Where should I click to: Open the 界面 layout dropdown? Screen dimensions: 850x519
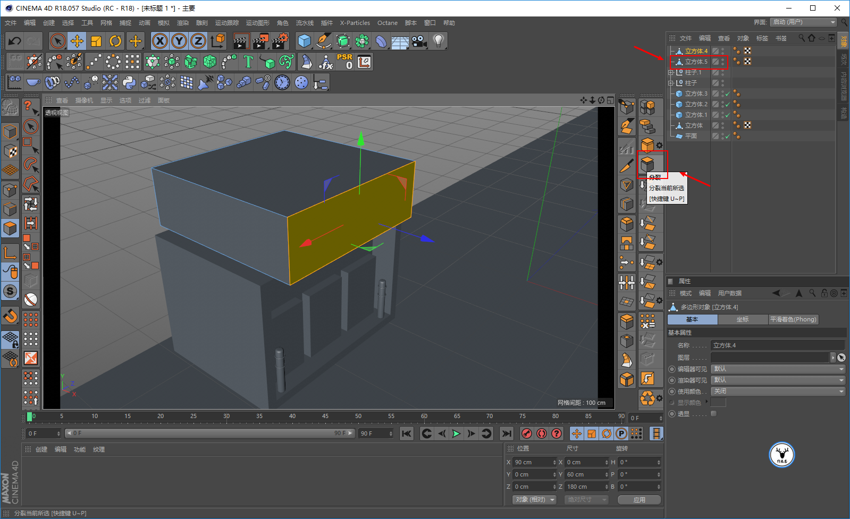803,22
